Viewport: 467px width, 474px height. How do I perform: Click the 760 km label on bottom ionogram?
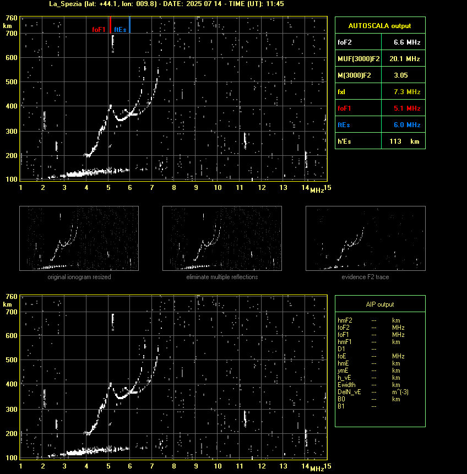pyautogui.click(x=12, y=297)
